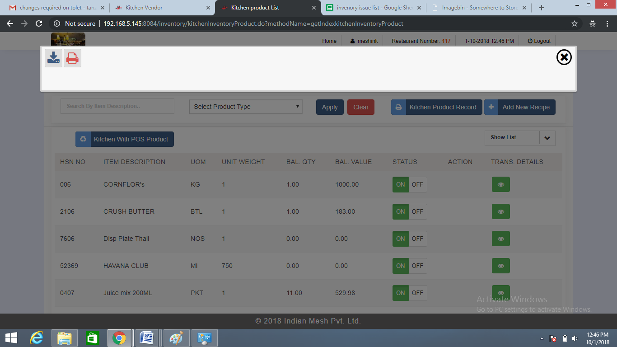
Task: Click the red Clear button
Action: click(x=361, y=107)
